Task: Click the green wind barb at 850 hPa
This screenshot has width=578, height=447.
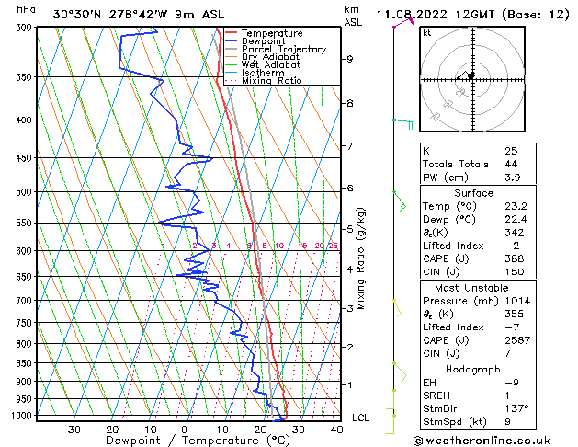Action: click(x=400, y=372)
